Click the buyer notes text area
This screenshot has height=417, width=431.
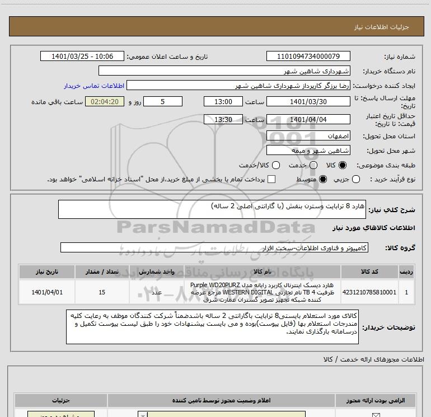(212, 326)
